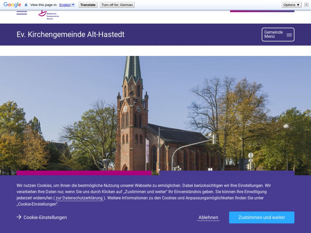Click the magenta tile above the cookie banner
Viewport: 311px width, 233px height.
84,173
